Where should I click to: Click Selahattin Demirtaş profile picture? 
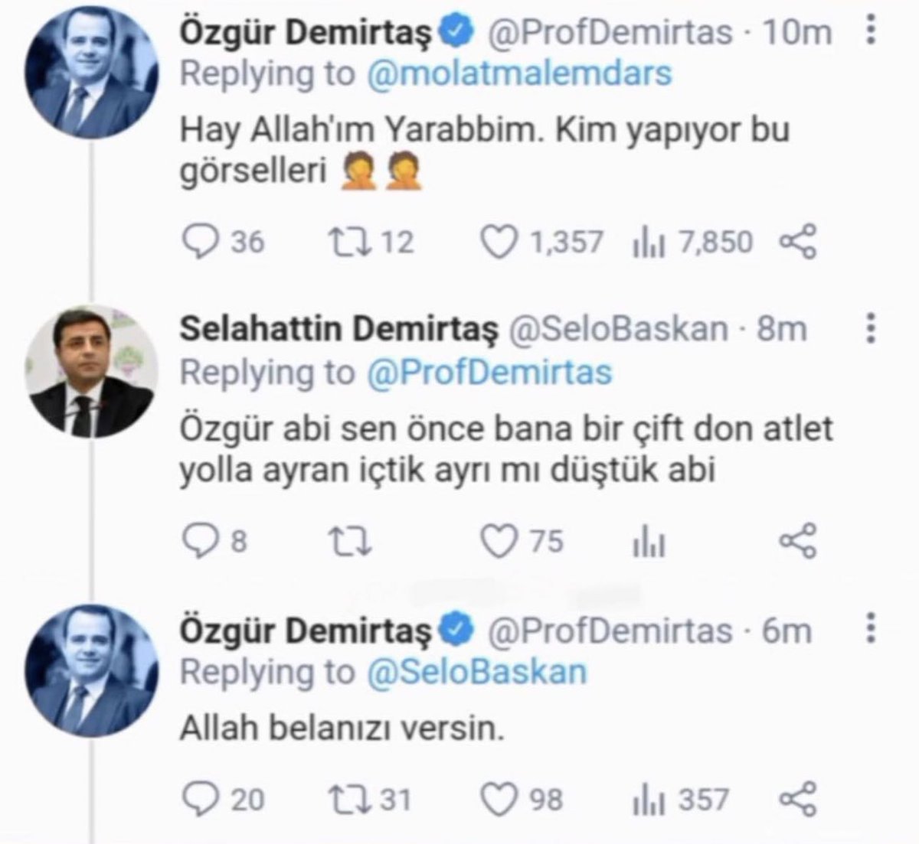pos(92,372)
